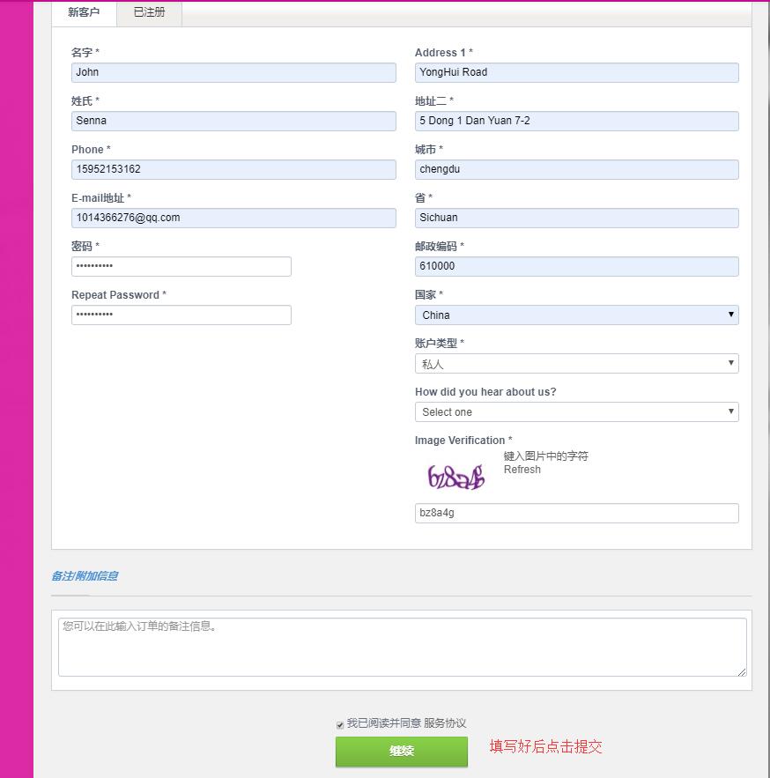Click the 姓氏 field containing Senna
This screenshot has width=770, height=778.
[233, 121]
